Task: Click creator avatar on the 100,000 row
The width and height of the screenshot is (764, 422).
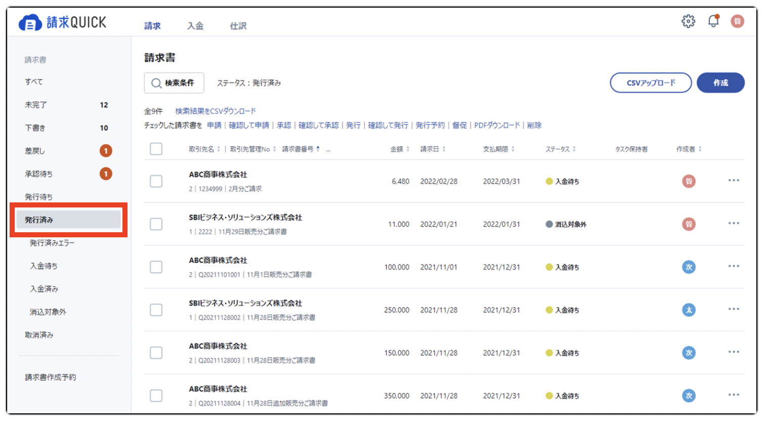Action: coord(689,267)
